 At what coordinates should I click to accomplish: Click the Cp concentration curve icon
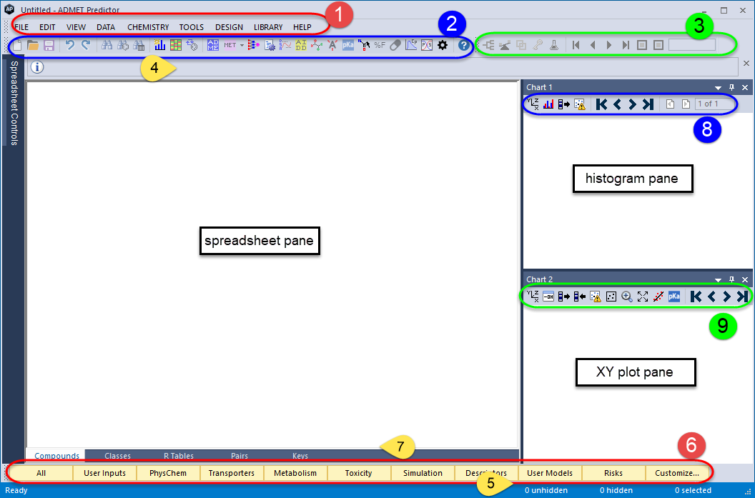click(411, 45)
